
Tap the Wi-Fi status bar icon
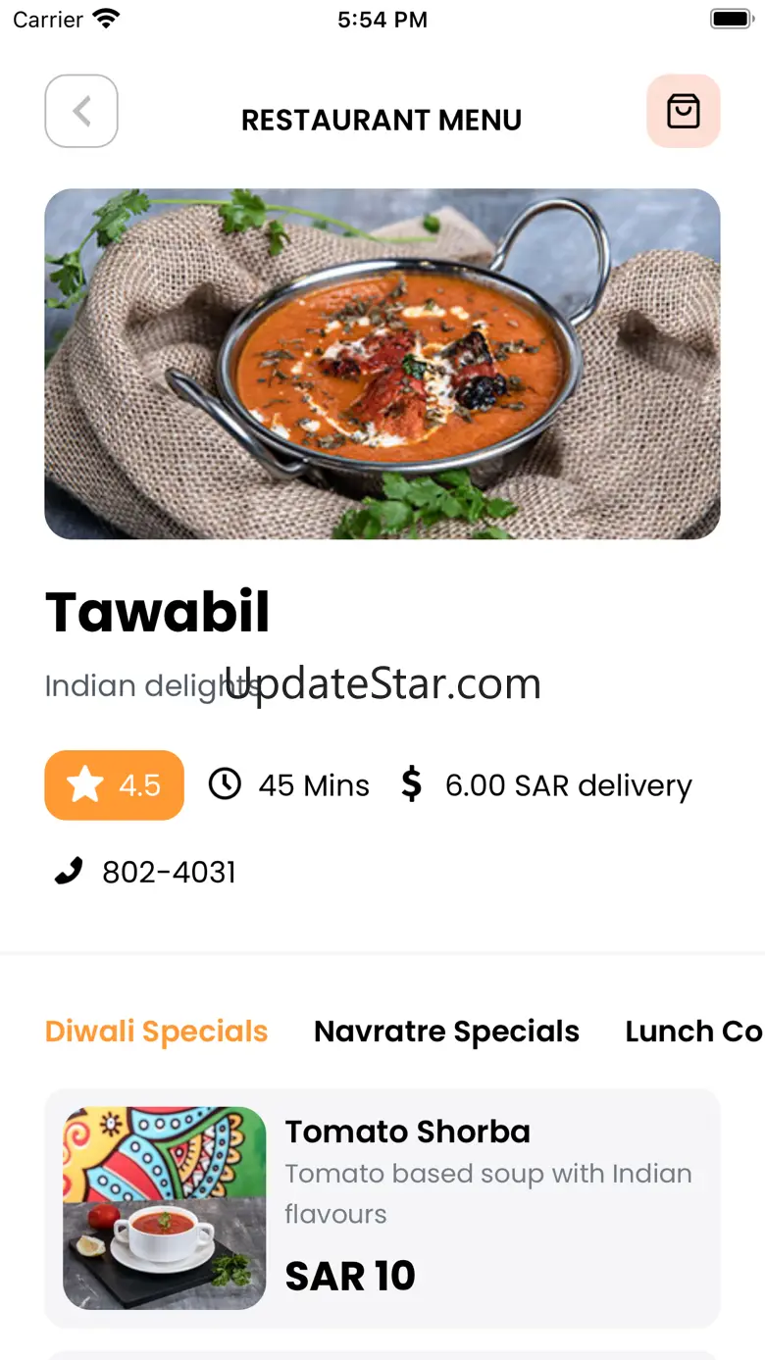(x=105, y=19)
